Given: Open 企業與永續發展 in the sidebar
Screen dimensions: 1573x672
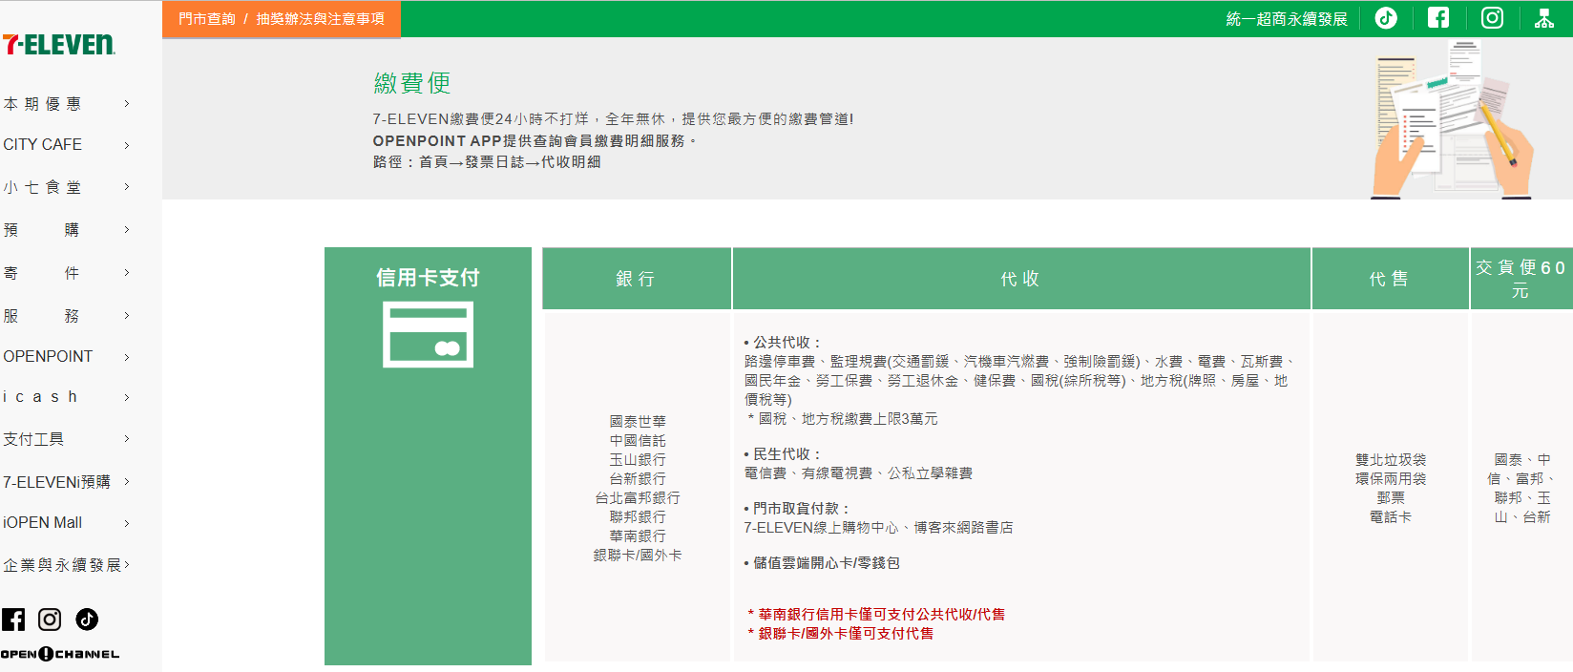Looking at the screenshot, I should pyautogui.click(x=62, y=565).
